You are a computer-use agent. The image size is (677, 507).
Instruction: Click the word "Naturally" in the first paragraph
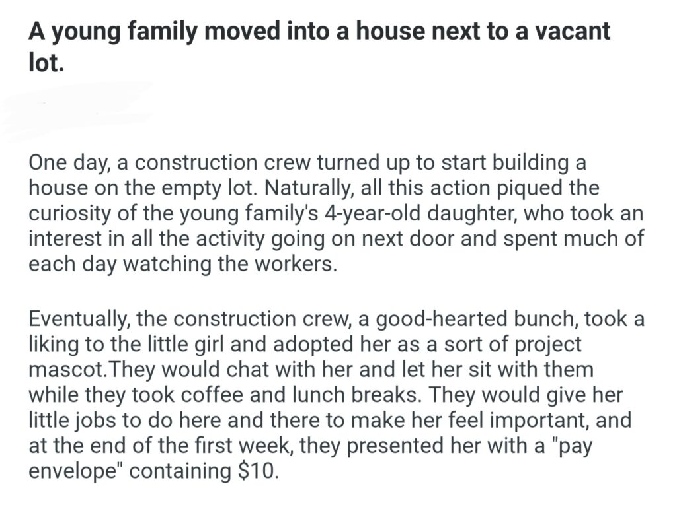coord(308,188)
